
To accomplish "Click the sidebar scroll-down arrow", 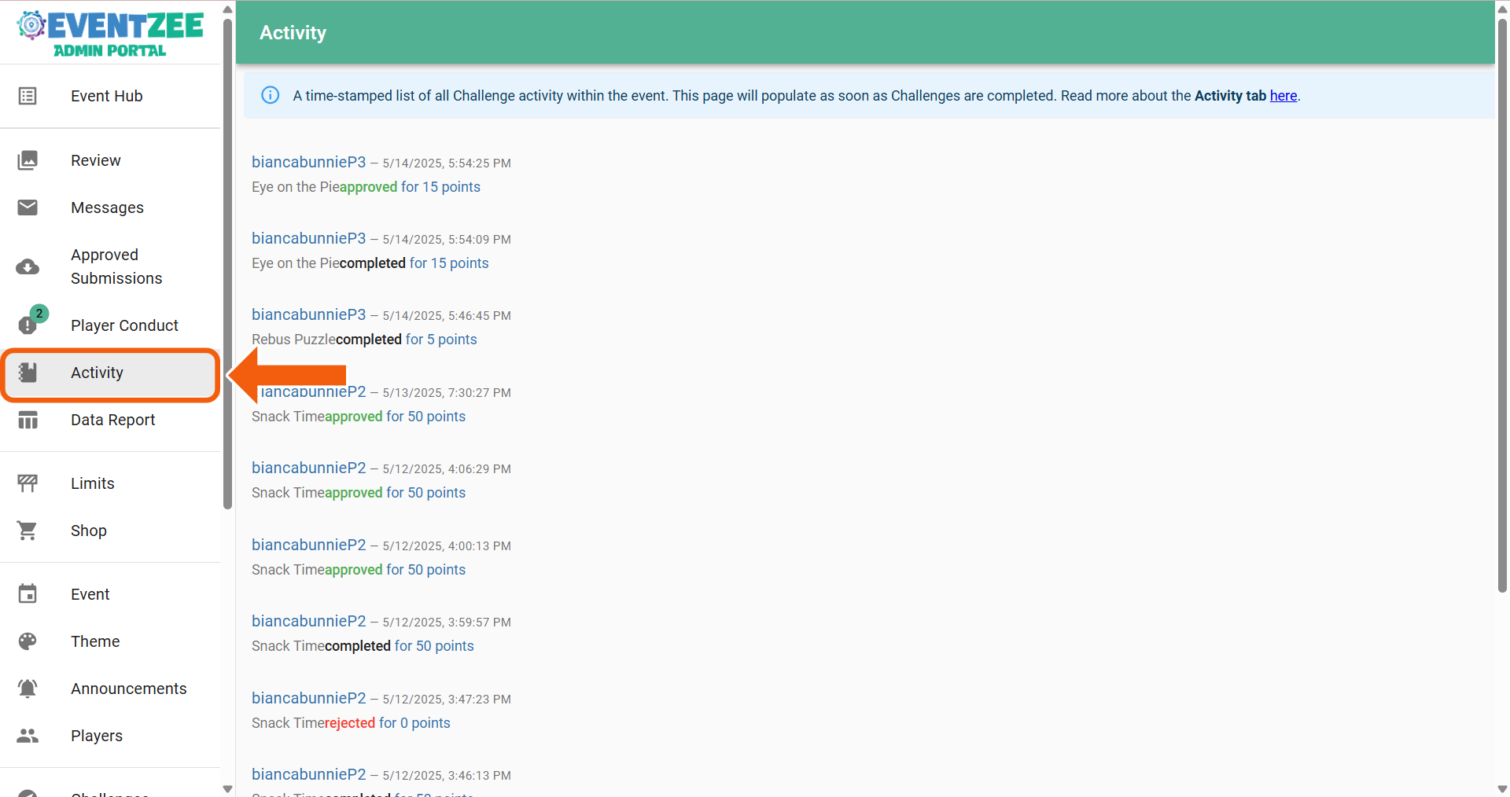I will (228, 789).
